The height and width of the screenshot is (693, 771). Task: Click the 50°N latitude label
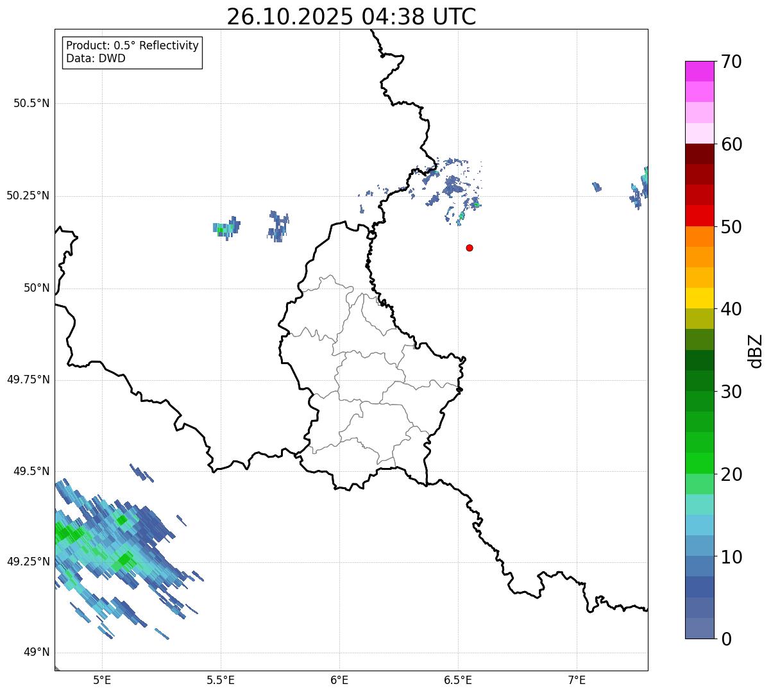(x=37, y=288)
